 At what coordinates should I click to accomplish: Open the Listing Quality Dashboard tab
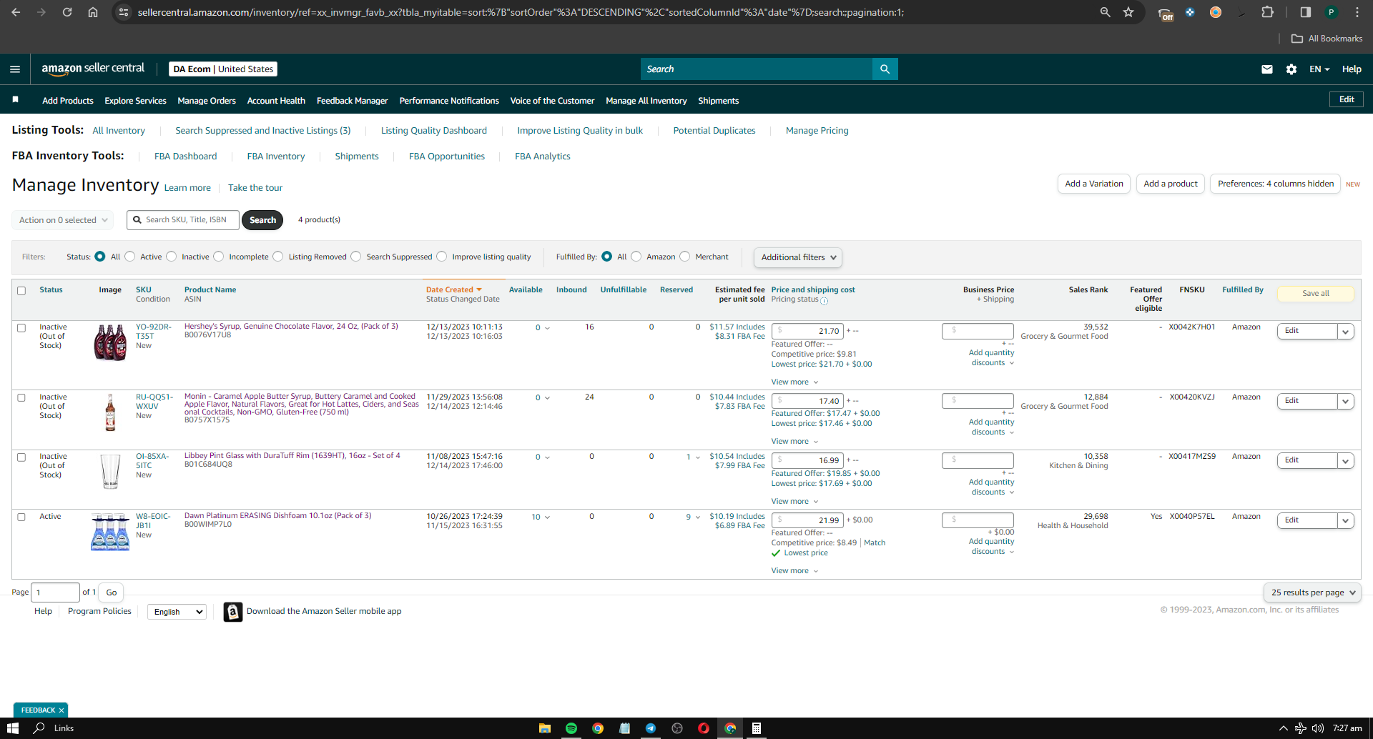[x=433, y=131]
